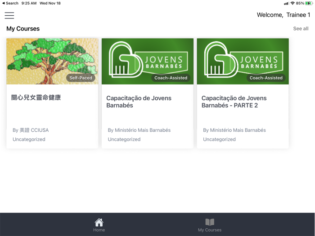Open Jovens Barnabés PARTE 2 banner image
Image resolution: width=315 pixels, height=236 pixels.
243,61
